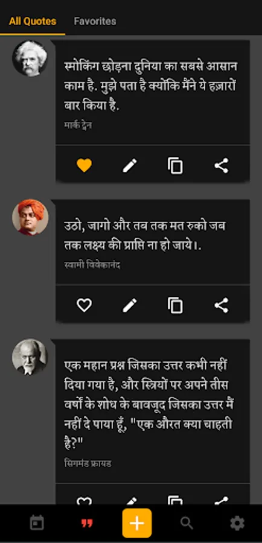Copy the Mark Twain quote text
Image resolution: width=262 pixels, height=543 pixels.
click(175, 165)
